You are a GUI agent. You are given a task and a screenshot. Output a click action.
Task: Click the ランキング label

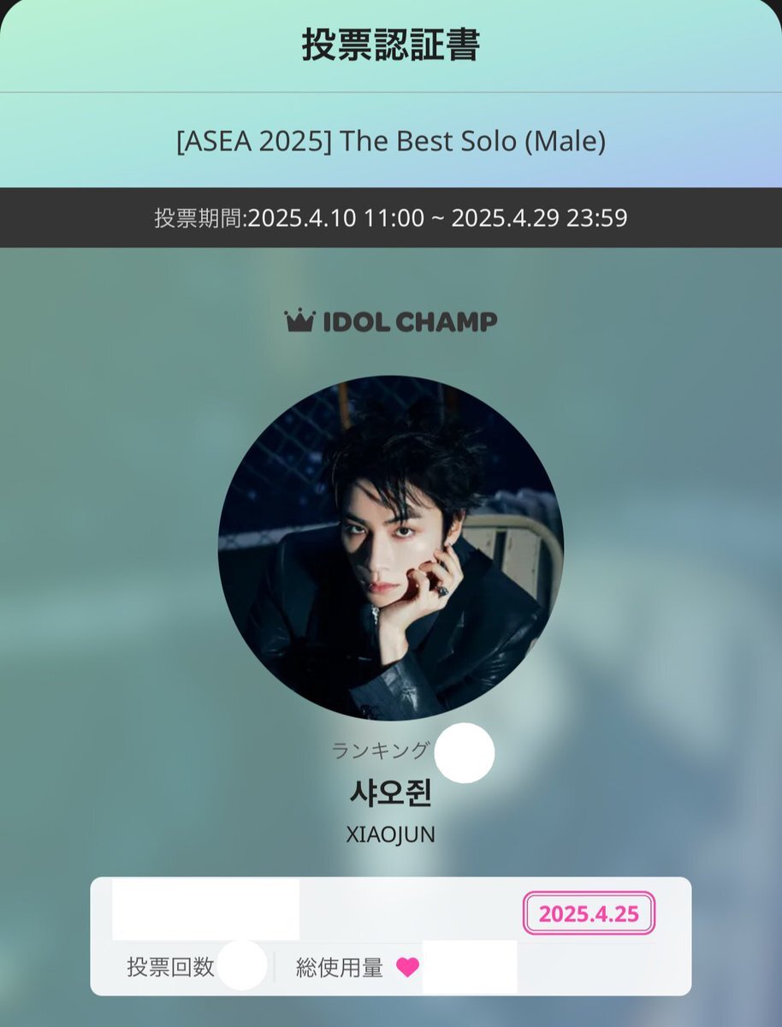click(381, 751)
